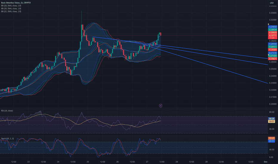Click the 0.33000 price axis level
Image resolution: width=278 pixels, height=164 pixels.
(x=273, y=13)
